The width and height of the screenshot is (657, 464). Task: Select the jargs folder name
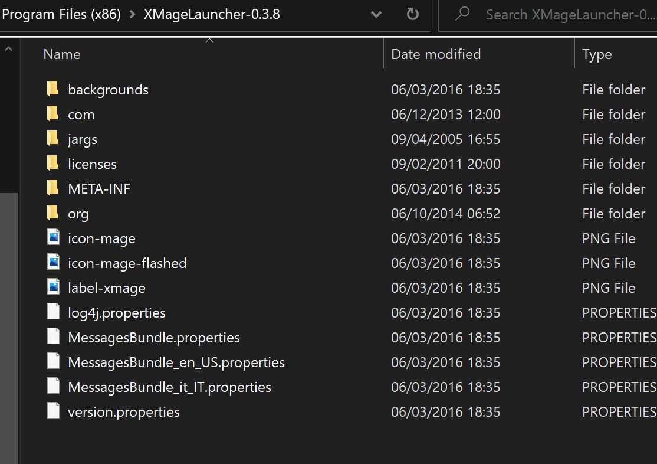click(83, 140)
